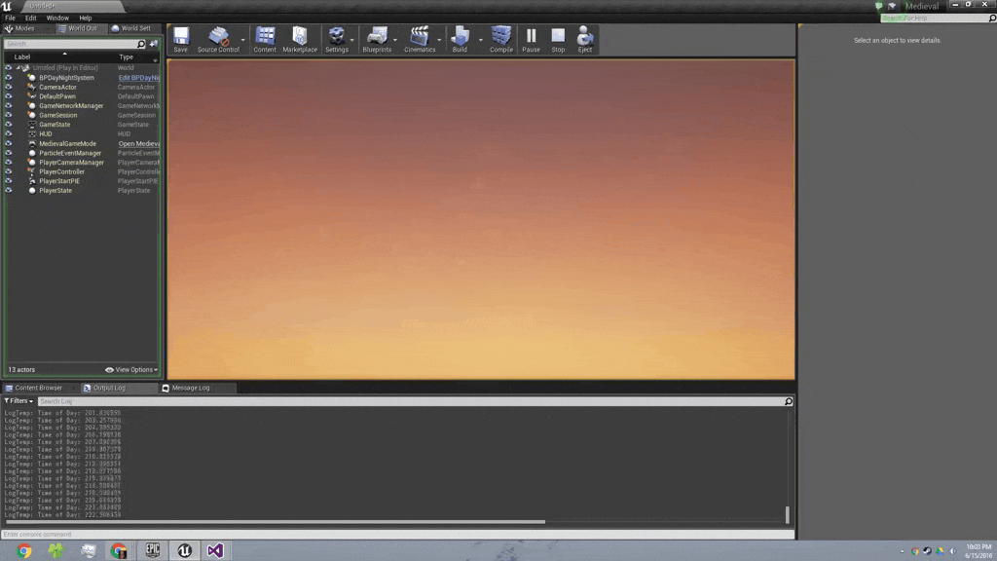Click the Save toolbar icon
997x561 pixels.
click(180, 39)
